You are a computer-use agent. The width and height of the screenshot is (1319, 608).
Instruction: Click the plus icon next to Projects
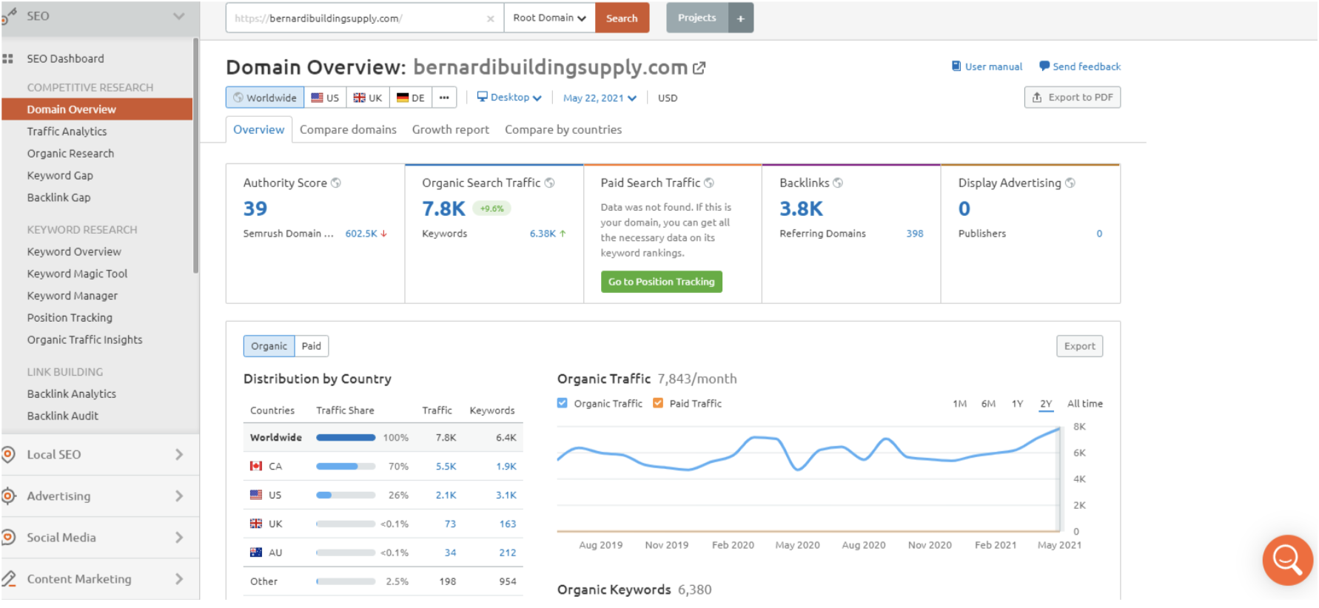[740, 18]
